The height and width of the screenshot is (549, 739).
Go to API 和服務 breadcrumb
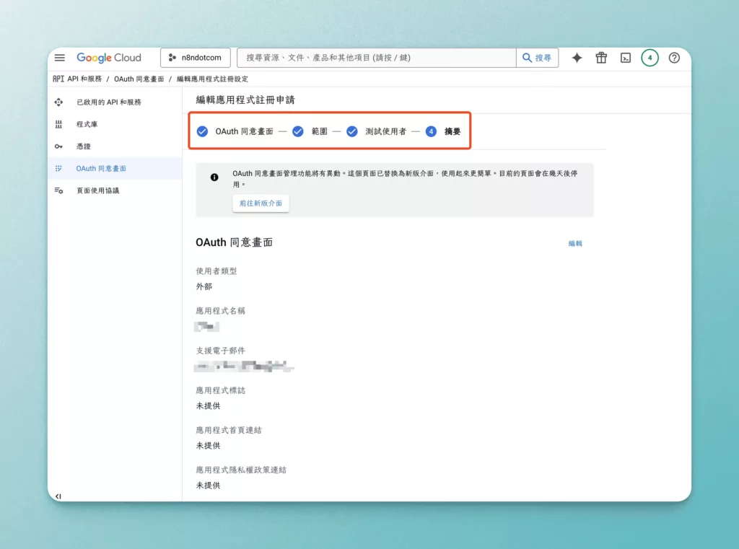pos(84,79)
